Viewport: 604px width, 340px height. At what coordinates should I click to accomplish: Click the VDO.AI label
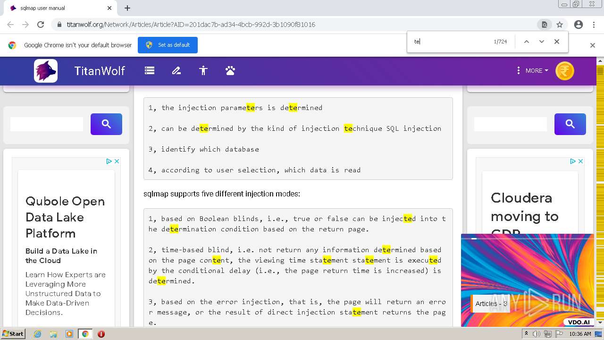pos(579,323)
